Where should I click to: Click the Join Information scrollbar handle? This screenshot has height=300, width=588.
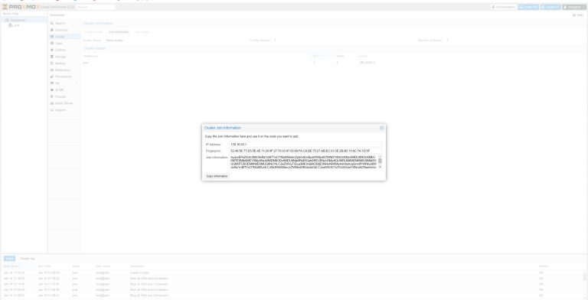(x=380, y=161)
